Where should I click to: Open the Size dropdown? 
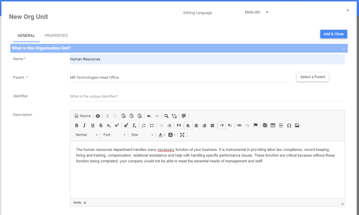(142, 135)
